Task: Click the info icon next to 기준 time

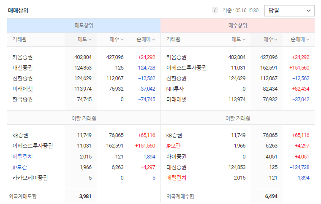Action: pyautogui.click(x=215, y=10)
